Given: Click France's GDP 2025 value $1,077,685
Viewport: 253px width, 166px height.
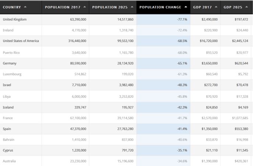Looking at the screenshot, I should 240,118.
